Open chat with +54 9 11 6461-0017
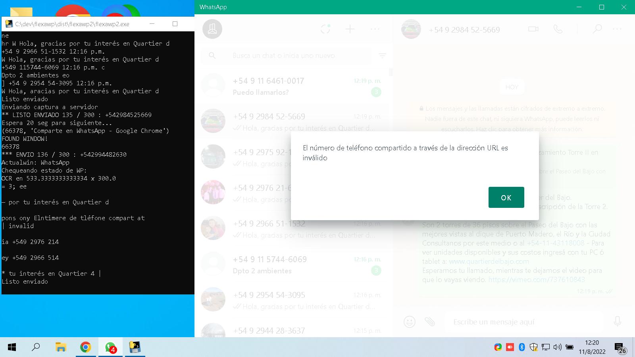The image size is (635, 357). click(292, 86)
